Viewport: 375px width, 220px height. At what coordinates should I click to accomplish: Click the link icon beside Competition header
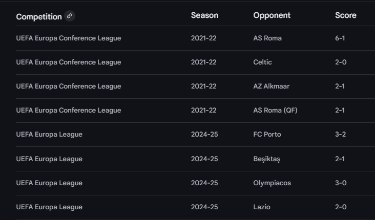[70, 16]
